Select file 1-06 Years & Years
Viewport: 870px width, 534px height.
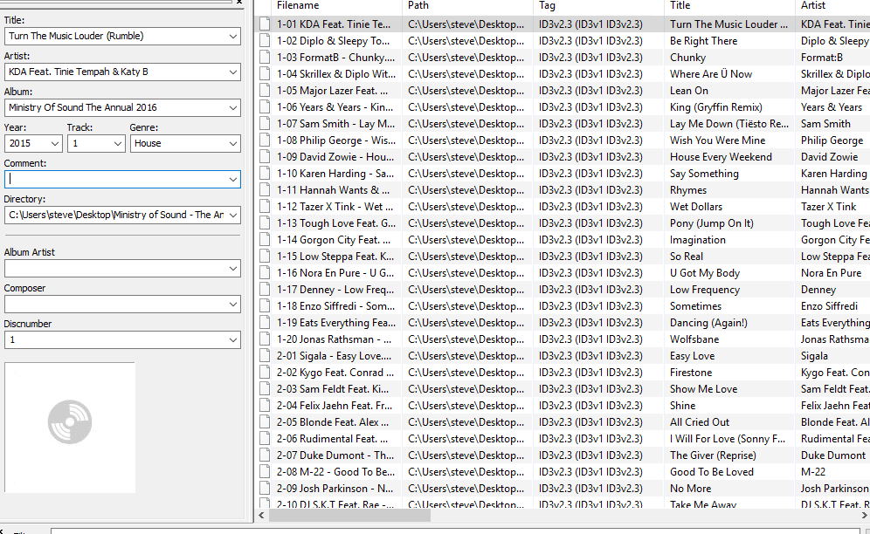(335, 107)
